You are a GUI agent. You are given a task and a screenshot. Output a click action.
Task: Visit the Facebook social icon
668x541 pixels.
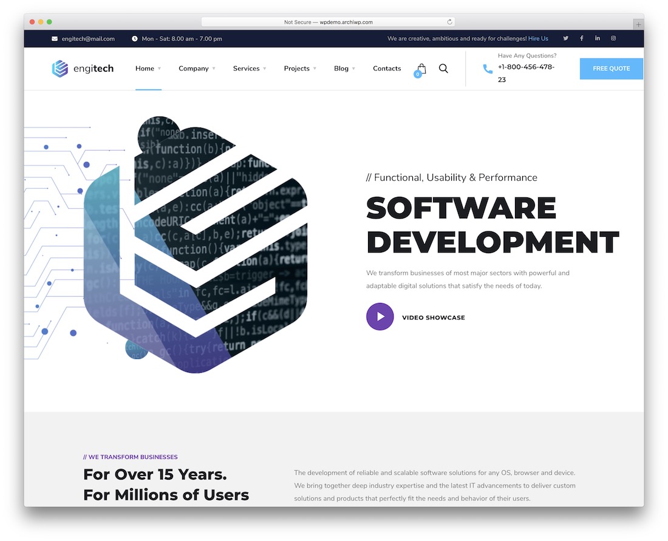[x=581, y=38]
